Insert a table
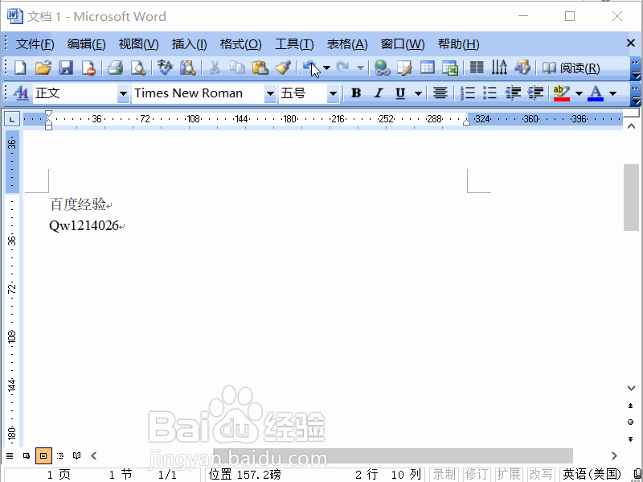 tap(428, 68)
